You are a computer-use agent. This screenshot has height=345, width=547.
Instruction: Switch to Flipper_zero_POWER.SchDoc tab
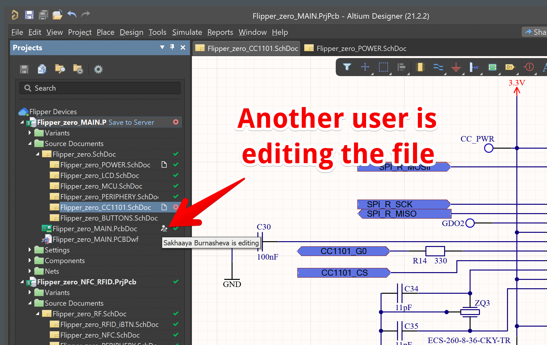355,48
